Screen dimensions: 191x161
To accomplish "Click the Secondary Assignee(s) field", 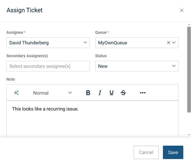I will tap(48, 66).
